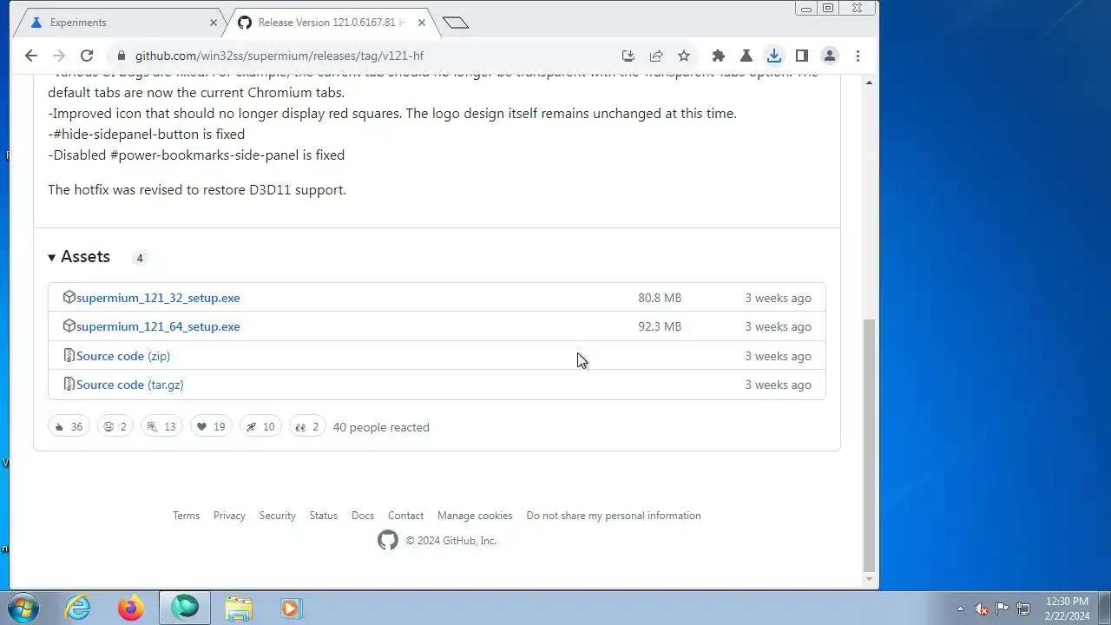Viewport: 1111px width, 625px height.
Task: Click the '80.8 MB' file size text
Action: (x=660, y=298)
